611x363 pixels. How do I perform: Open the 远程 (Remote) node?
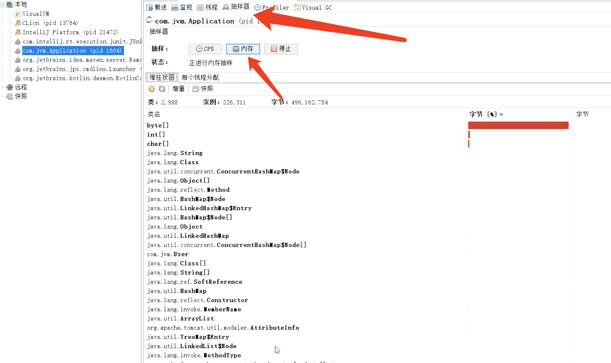[21, 87]
